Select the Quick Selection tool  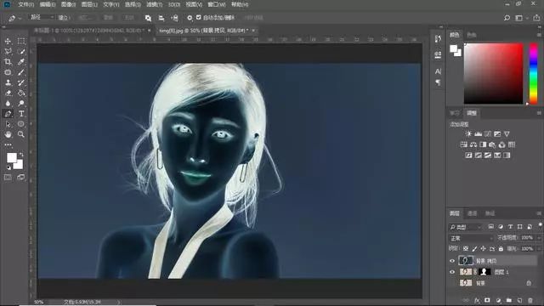tap(21, 51)
